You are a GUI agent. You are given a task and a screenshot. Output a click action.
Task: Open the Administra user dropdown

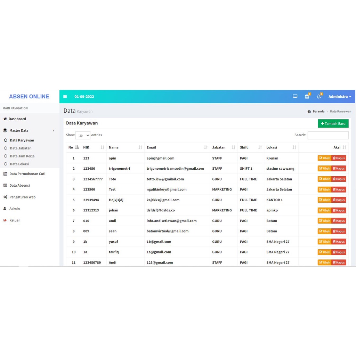(340, 97)
